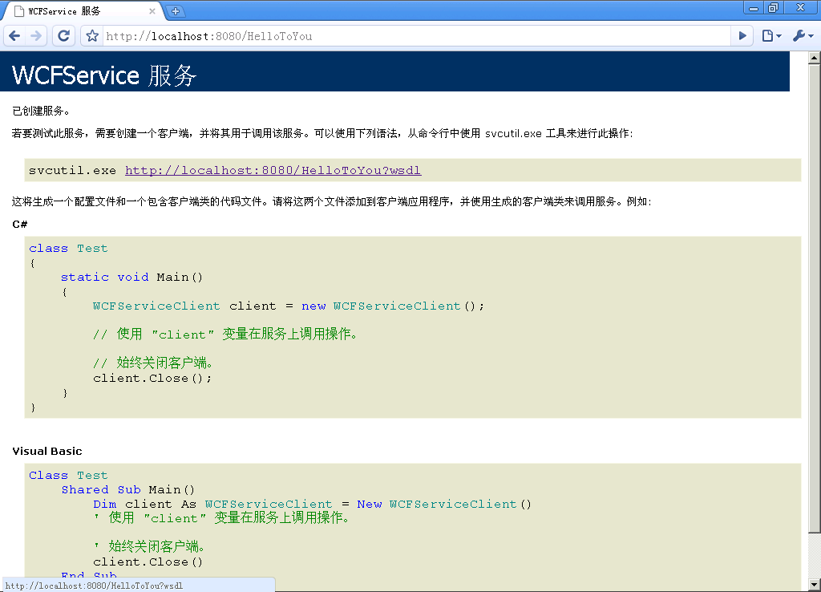Open the HelloToYou?wsdl link
821x592 pixels.
point(273,170)
